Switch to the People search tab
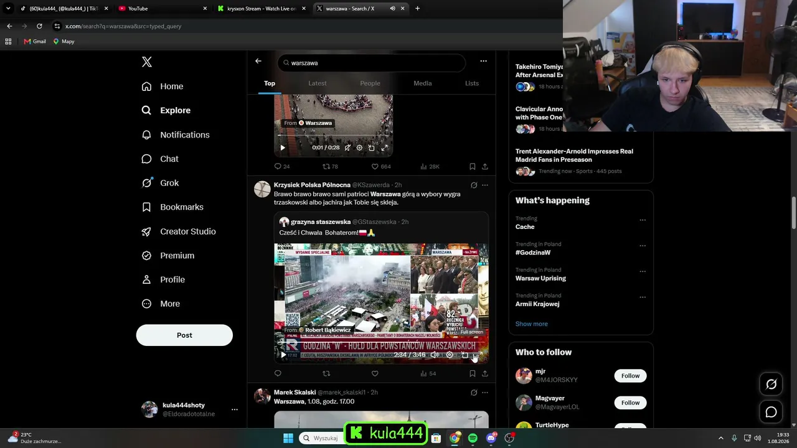Screen dimensions: 797x448 click(370, 83)
